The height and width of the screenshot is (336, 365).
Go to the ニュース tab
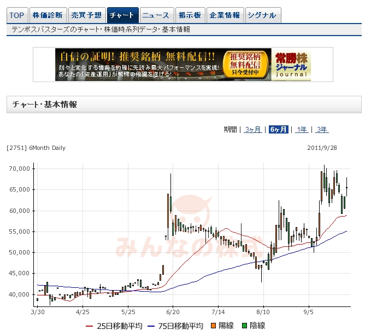pyautogui.click(x=156, y=15)
